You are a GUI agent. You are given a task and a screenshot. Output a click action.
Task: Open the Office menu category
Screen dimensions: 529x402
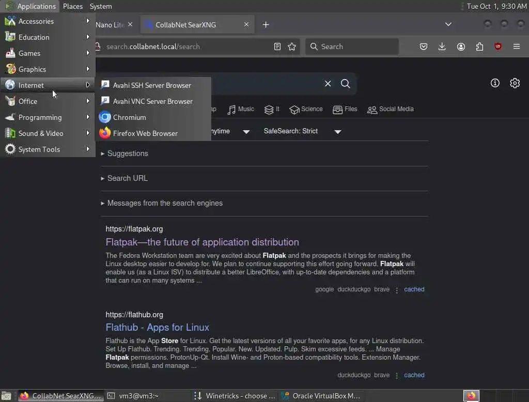click(x=48, y=101)
